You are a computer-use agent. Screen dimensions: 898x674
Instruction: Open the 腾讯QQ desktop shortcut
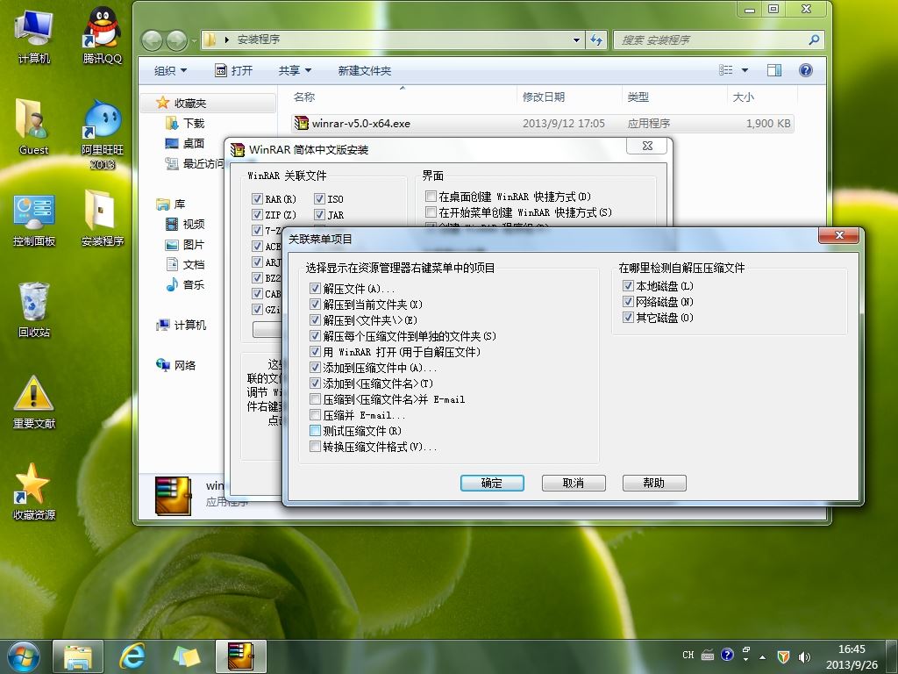click(x=103, y=35)
